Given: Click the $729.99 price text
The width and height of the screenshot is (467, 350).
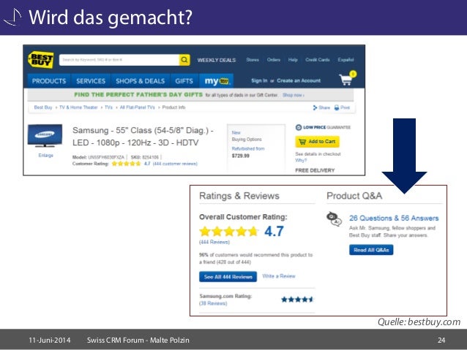Looking at the screenshot, I should (240, 156).
